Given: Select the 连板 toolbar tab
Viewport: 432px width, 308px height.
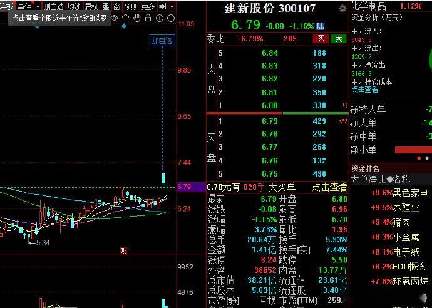Looking at the screenshot, I should click(7, 6).
